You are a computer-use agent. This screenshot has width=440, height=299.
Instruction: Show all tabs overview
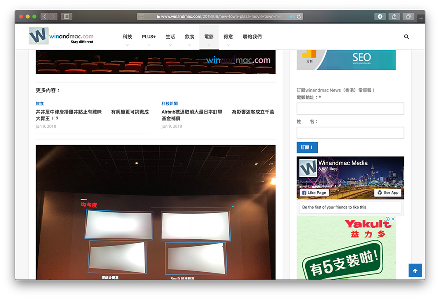[x=408, y=16]
